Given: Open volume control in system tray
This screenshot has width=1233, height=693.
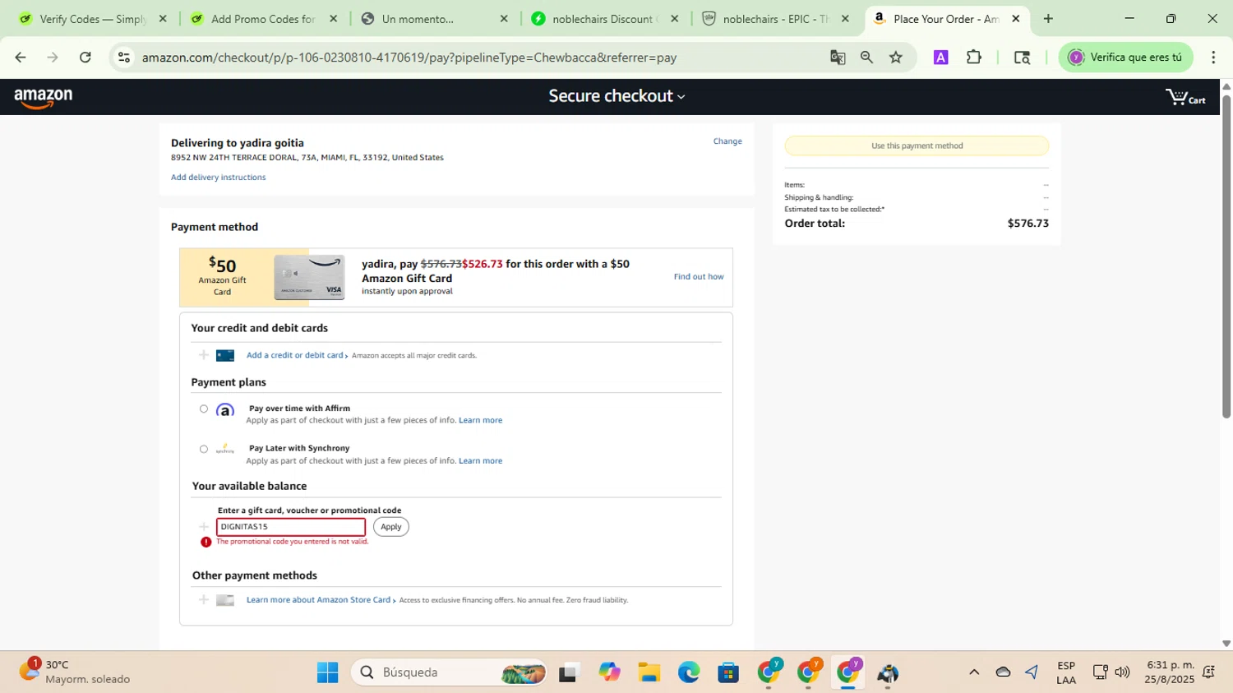Looking at the screenshot, I should [x=1122, y=672].
